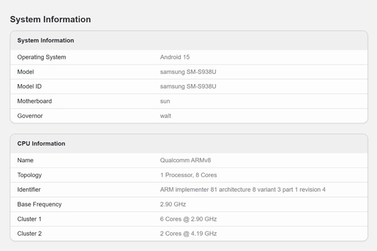Select the walt governor value

point(166,115)
